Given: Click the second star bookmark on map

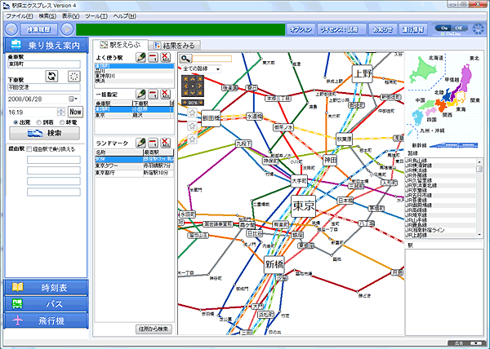Looking at the screenshot, I should [x=192, y=126].
